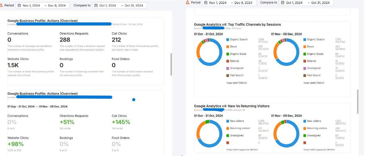
Task: Click the left panel vertical scrollbar
Action: pos(171,64)
